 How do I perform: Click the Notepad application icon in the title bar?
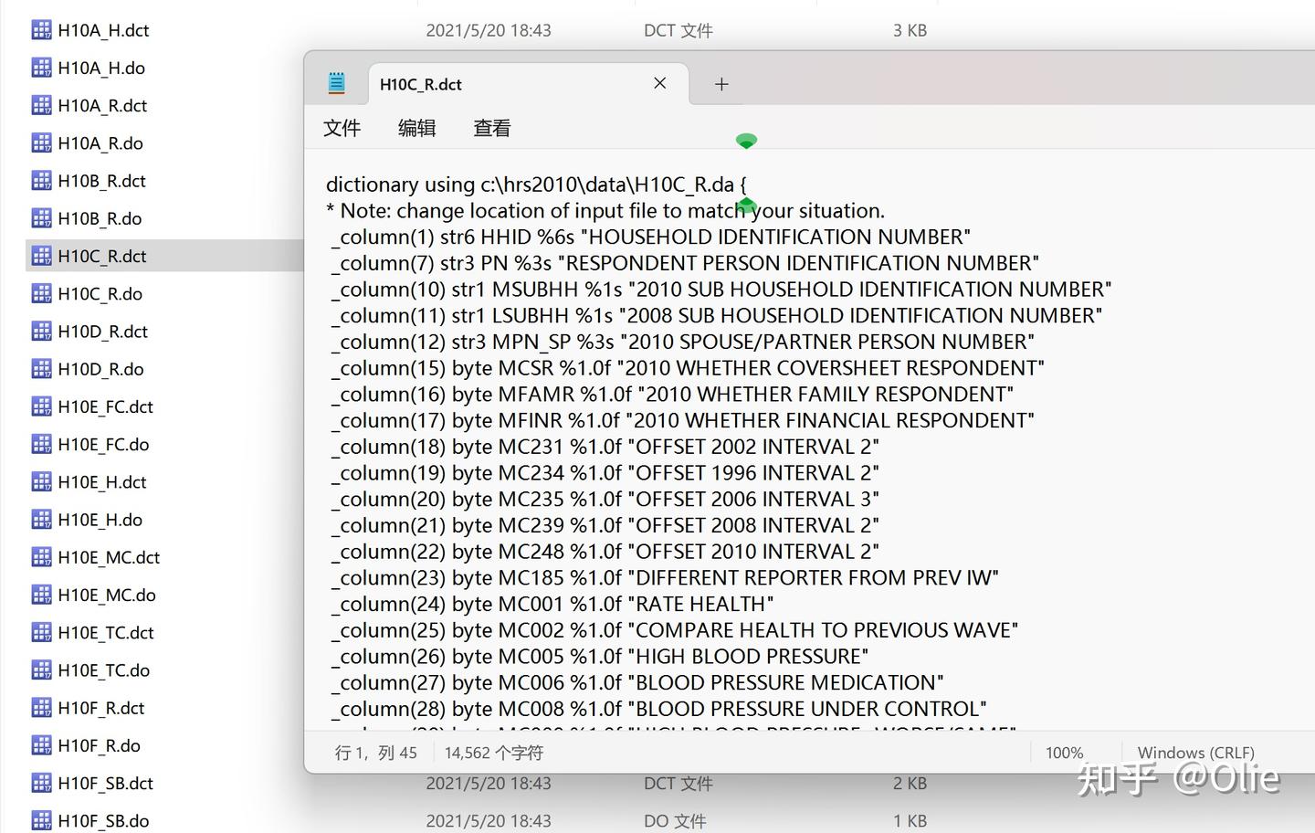(x=336, y=82)
